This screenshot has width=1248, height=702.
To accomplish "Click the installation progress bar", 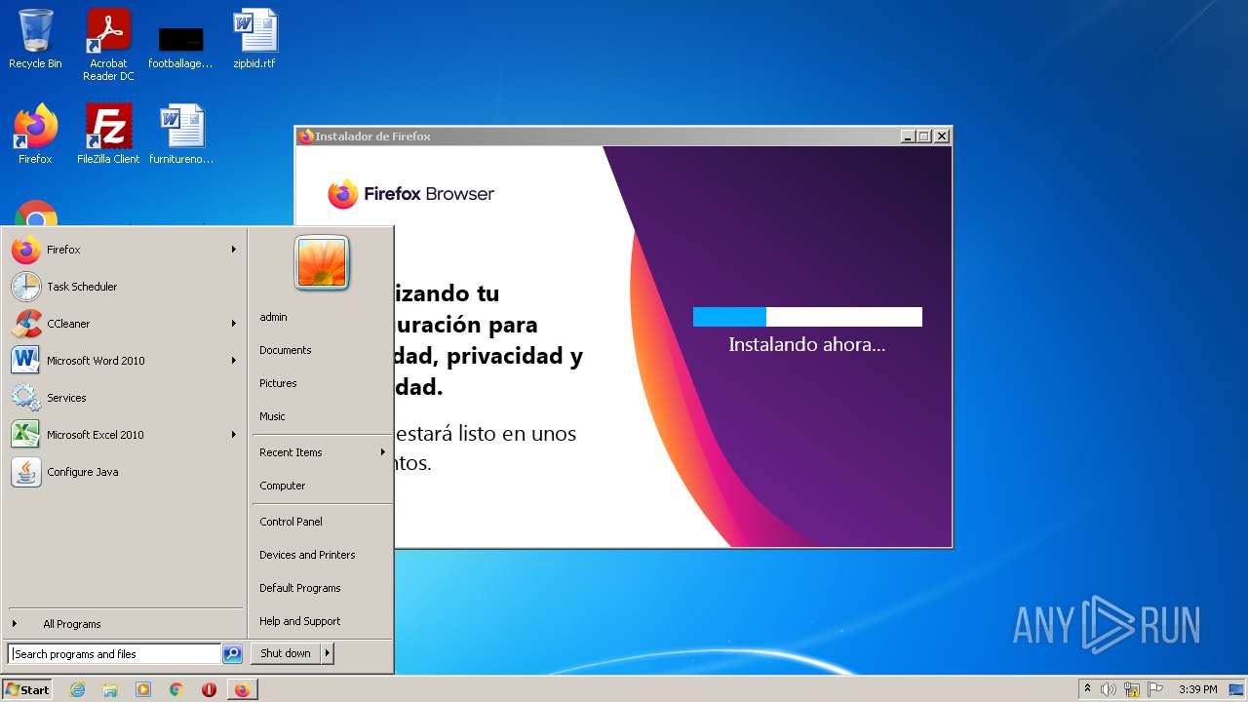I will pos(807,317).
